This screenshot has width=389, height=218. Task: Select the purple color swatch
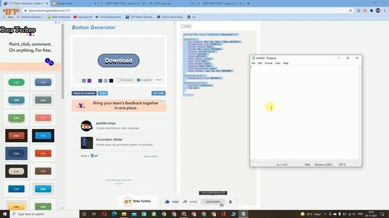click(89, 81)
